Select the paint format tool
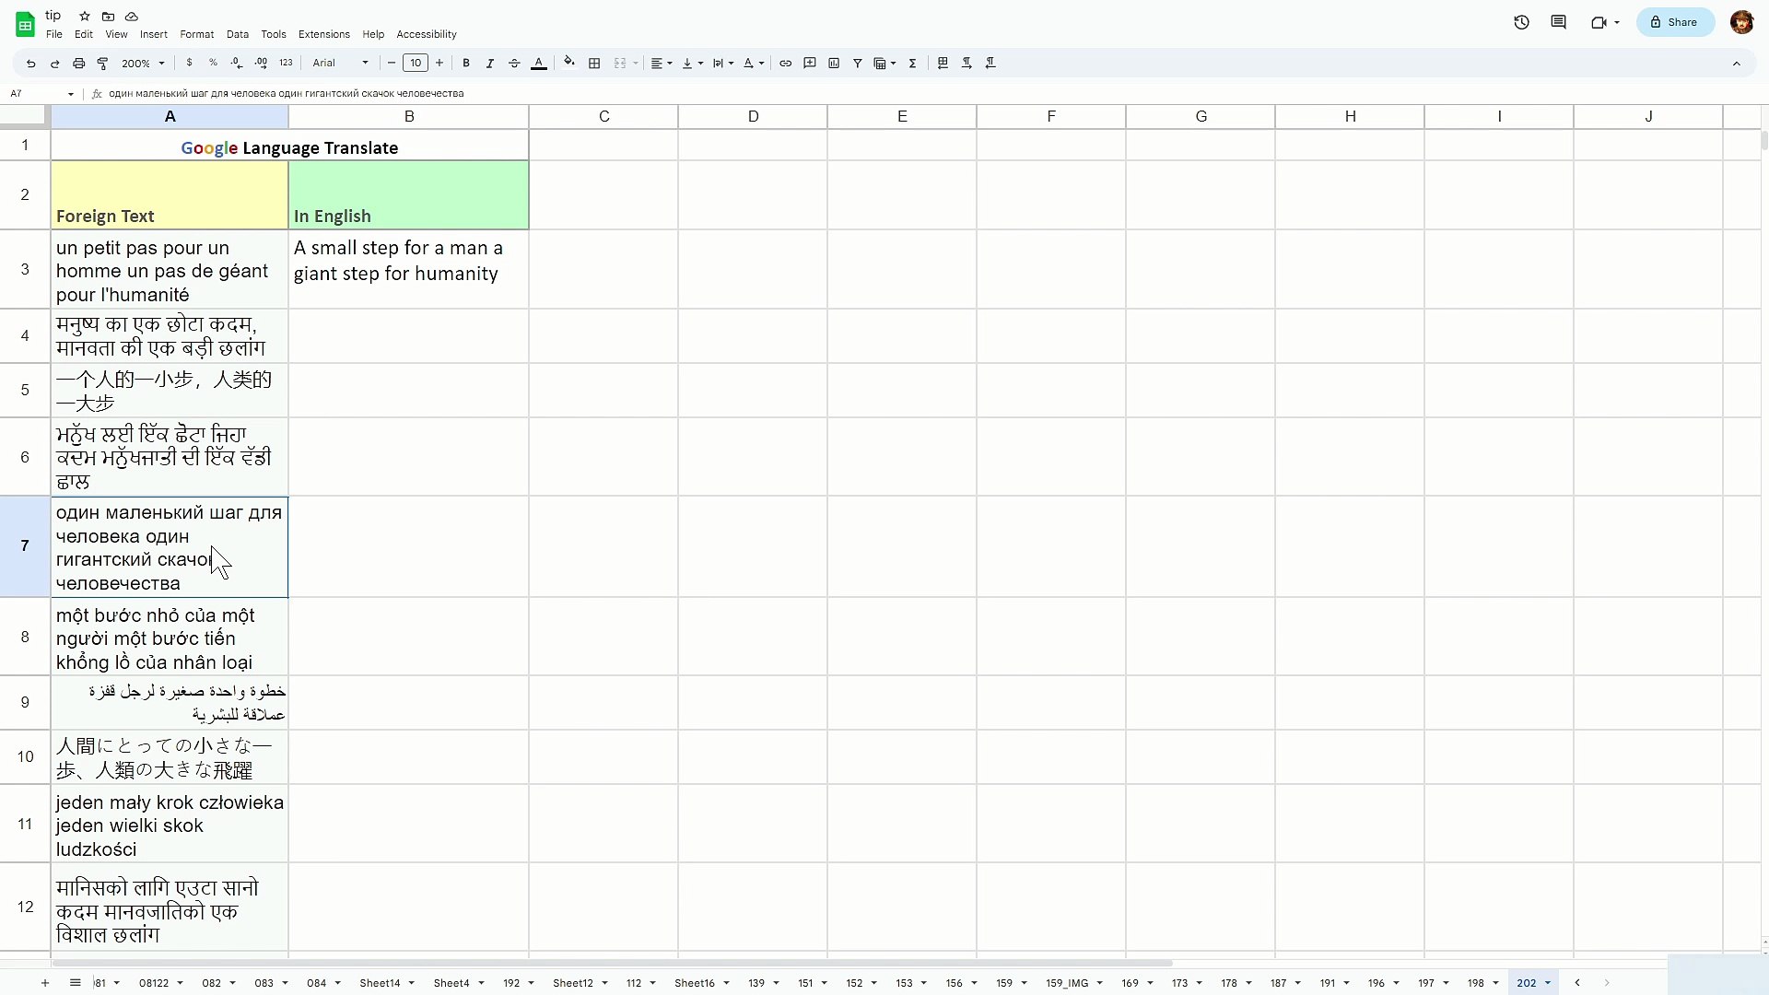This screenshot has height=995, width=1769. coord(103,63)
